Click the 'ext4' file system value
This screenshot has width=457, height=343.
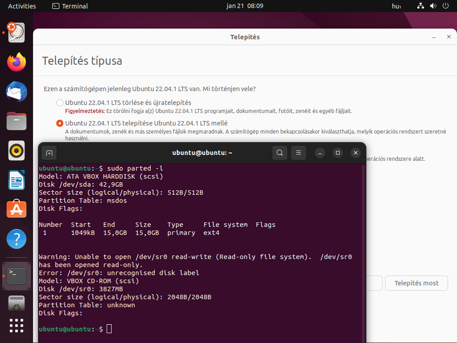[x=211, y=233]
